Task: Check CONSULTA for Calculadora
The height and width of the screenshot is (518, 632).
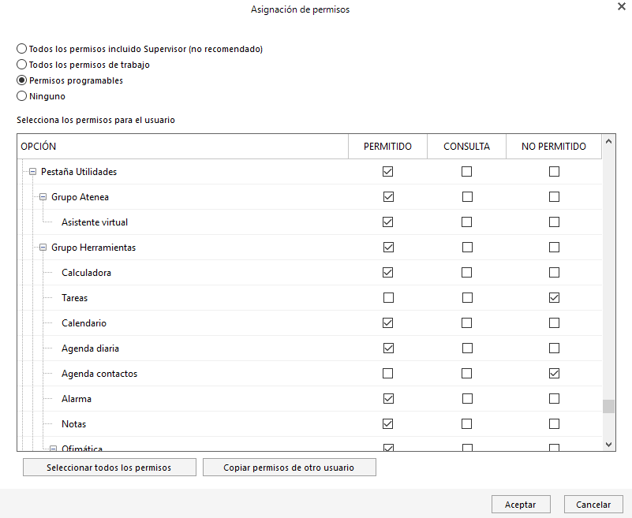Action: coord(467,273)
